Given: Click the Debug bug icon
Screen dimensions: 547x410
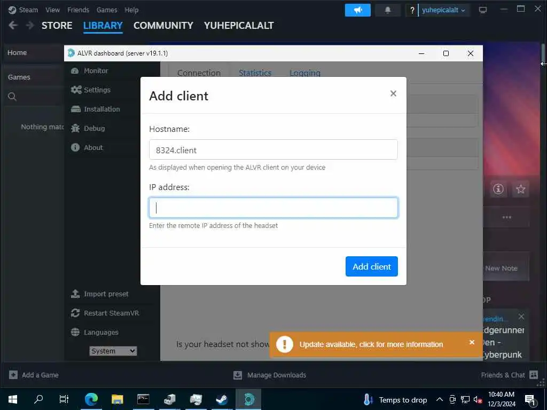Looking at the screenshot, I should [x=75, y=128].
